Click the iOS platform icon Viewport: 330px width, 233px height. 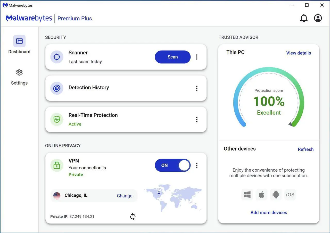(290, 195)
